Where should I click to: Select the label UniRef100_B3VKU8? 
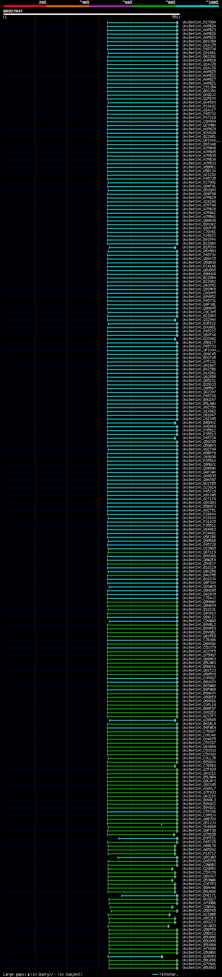pos(199,133)
